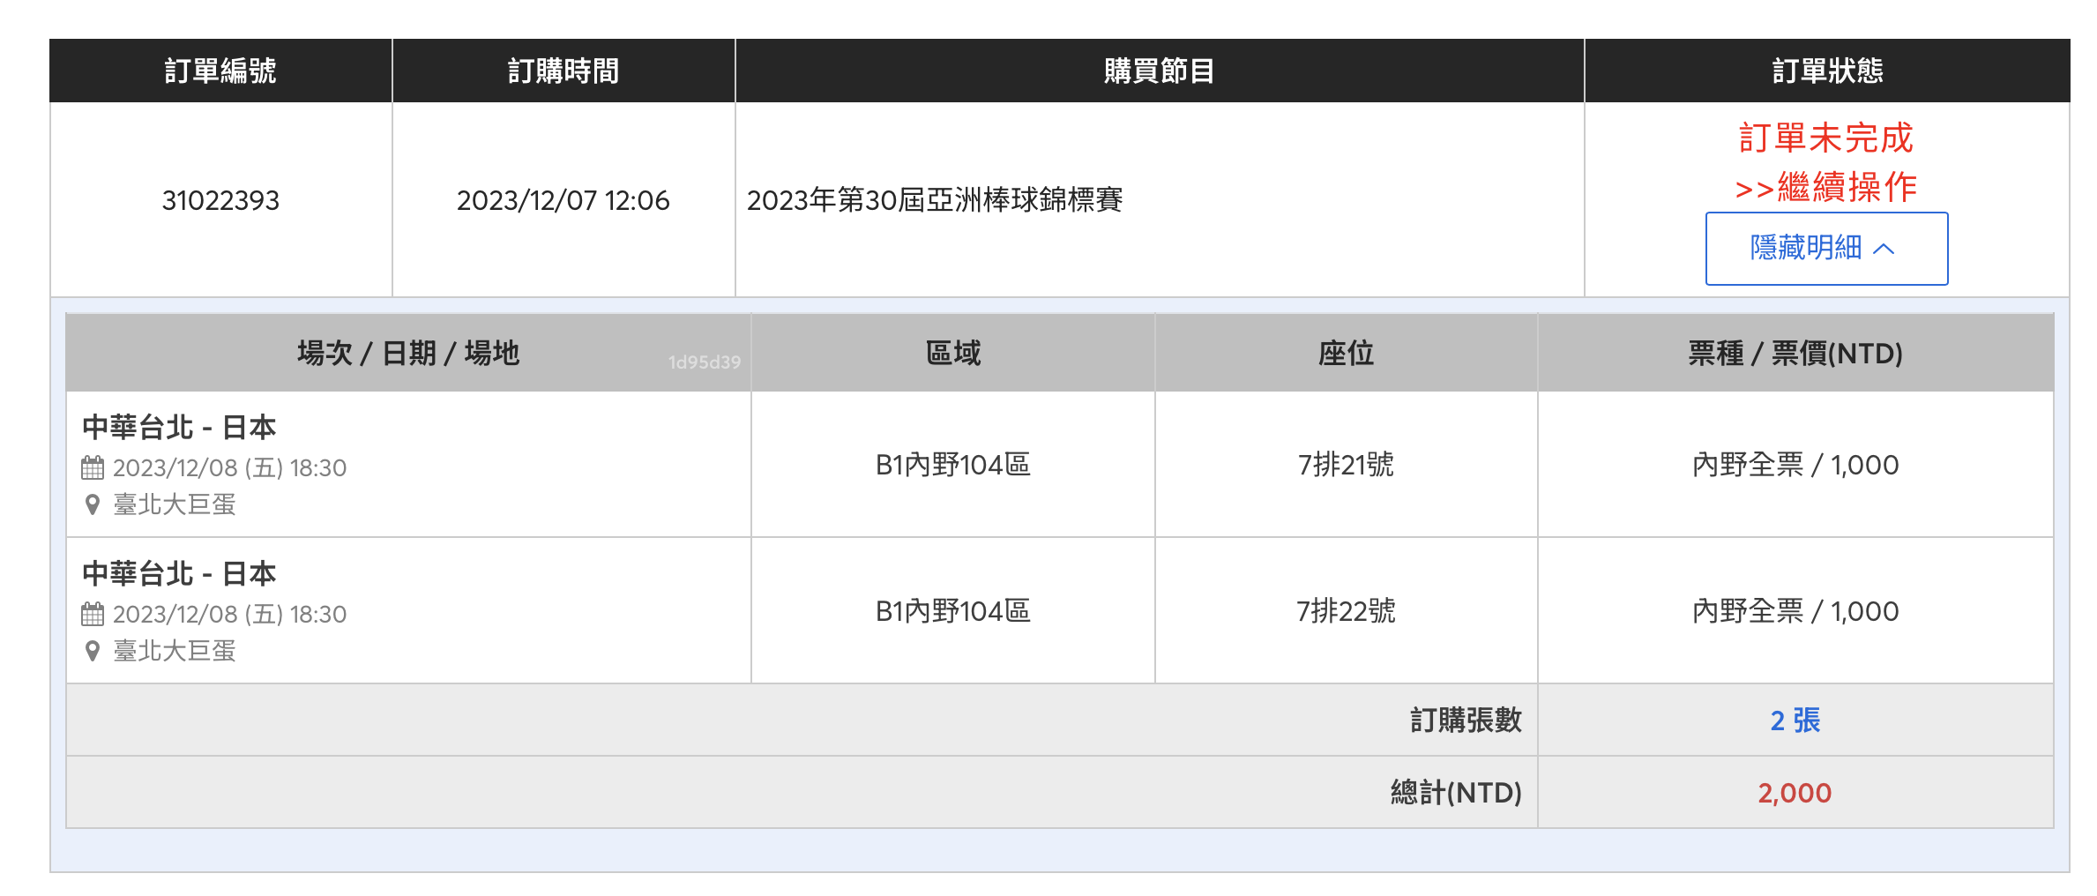Click the 區域 column header
This screenshot has width=2097, height=896.
point(952,353)
